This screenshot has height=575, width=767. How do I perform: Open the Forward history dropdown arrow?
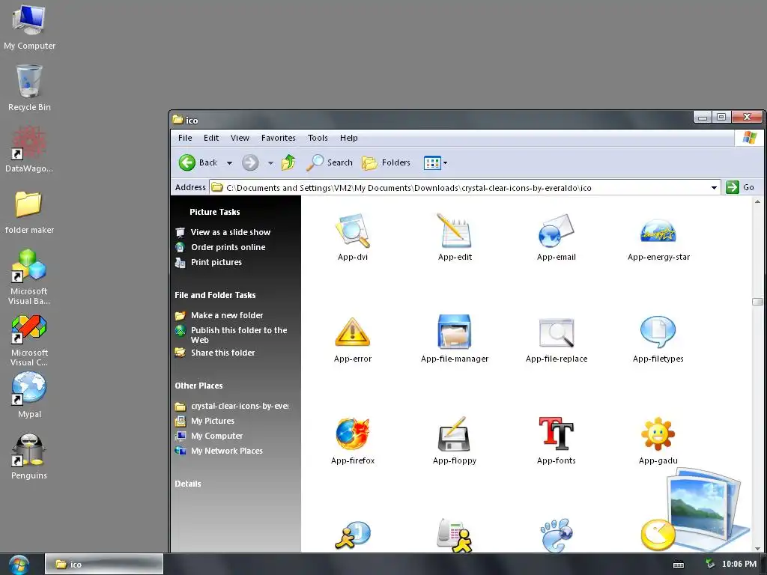(x=270, y=163)
